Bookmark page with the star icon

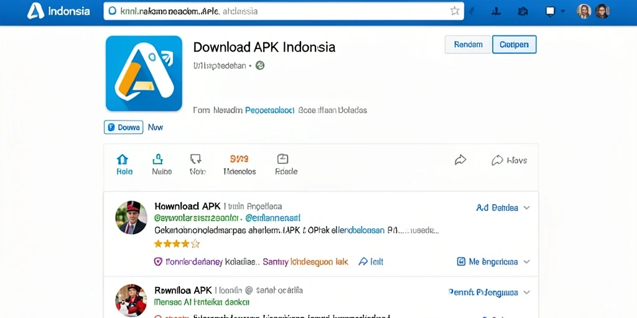pos(455,11)
